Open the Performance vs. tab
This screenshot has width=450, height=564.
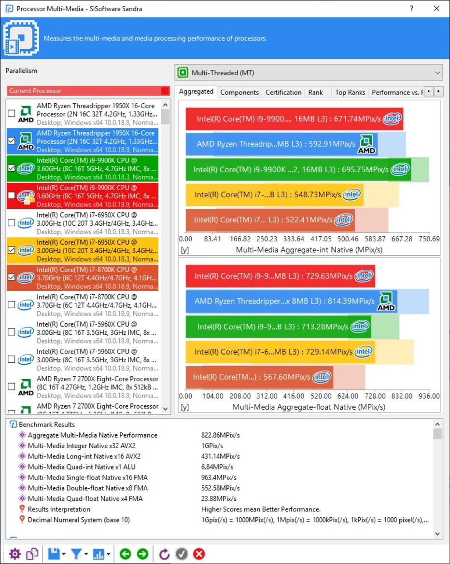pyautogui.click(x=396, y=92)
